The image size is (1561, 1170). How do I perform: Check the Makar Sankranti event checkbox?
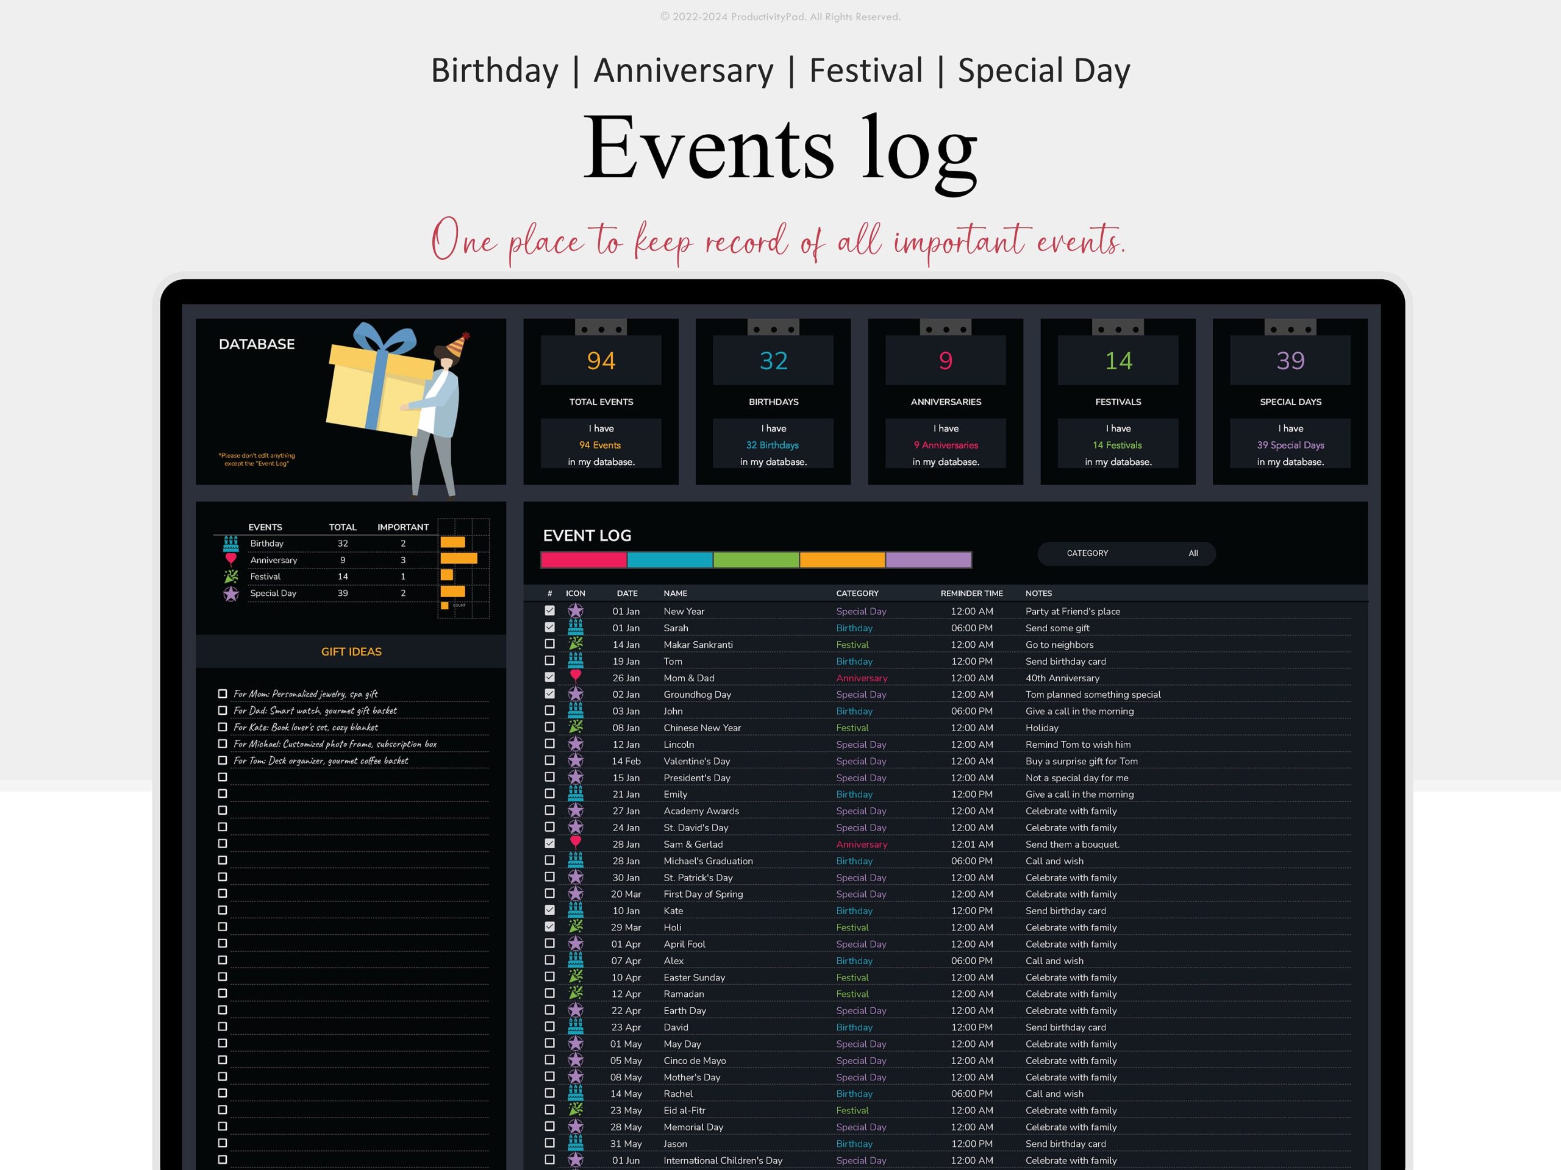(550, 644)
